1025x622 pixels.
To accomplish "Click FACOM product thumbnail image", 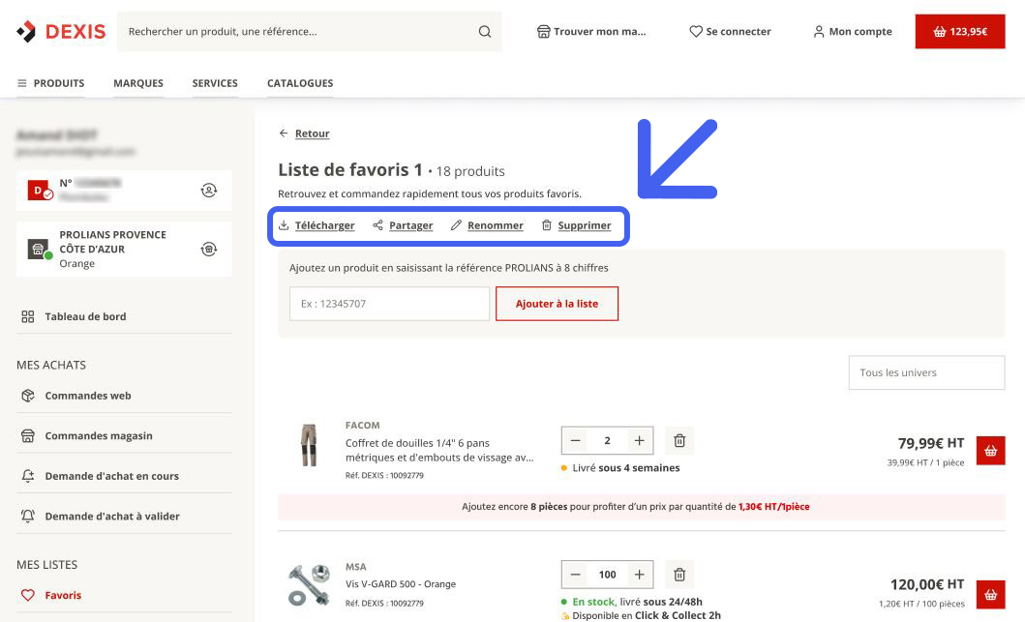I will [x=309, y=444].
